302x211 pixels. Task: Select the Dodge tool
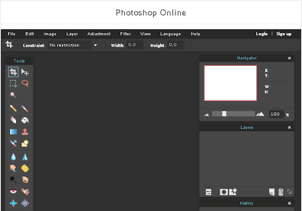(13, 180)
